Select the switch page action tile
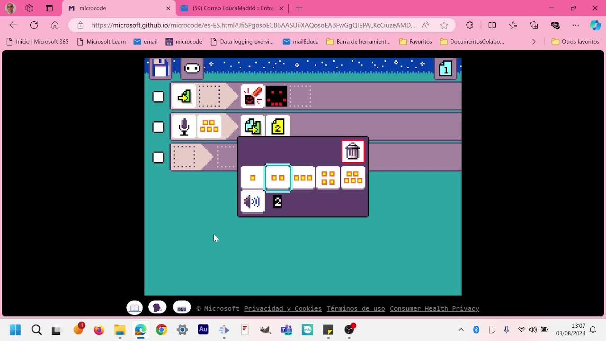Viewport: 606px width, 341px height. (x=252, y=126)
